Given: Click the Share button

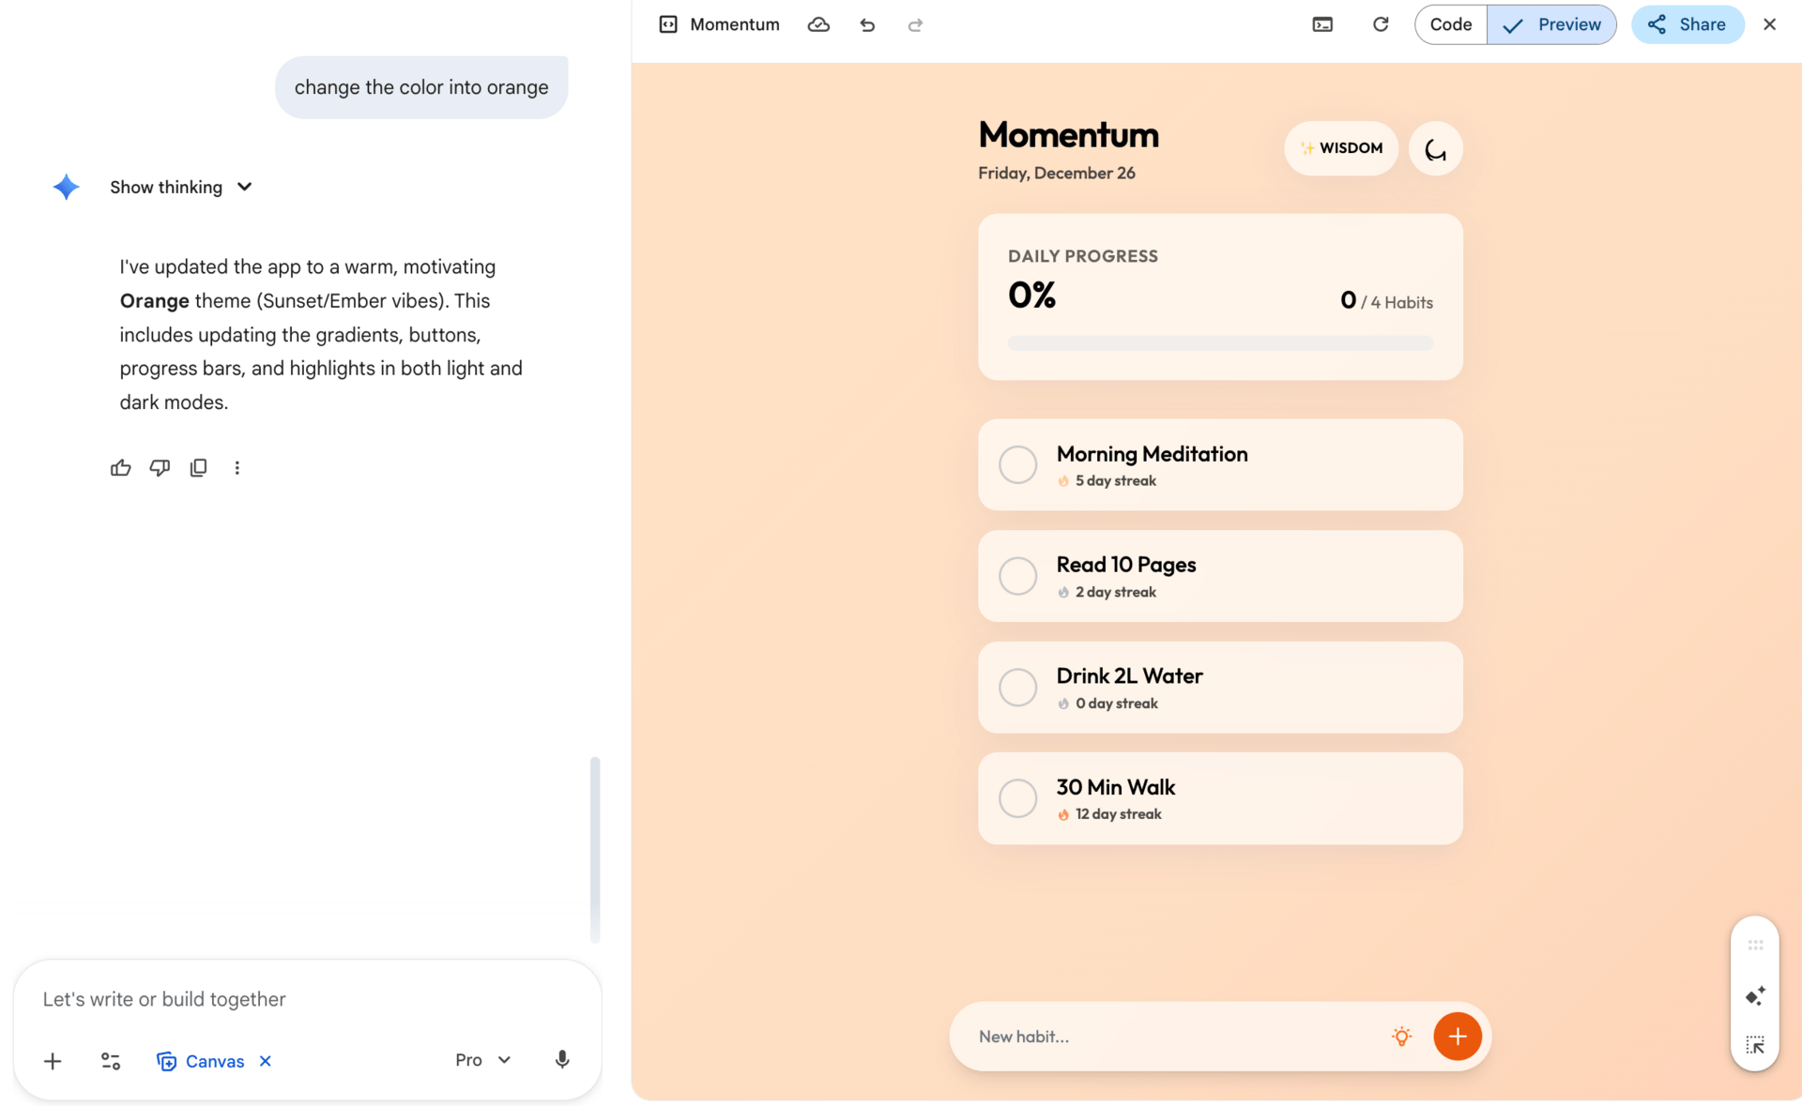Looking at the screenshot, I should (1687, 24).
